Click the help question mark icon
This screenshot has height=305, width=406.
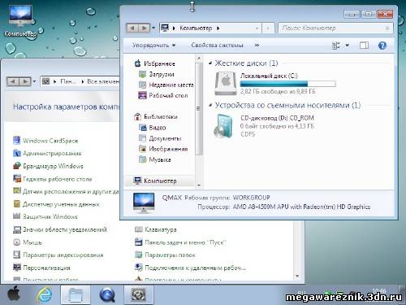pos(382,46)
